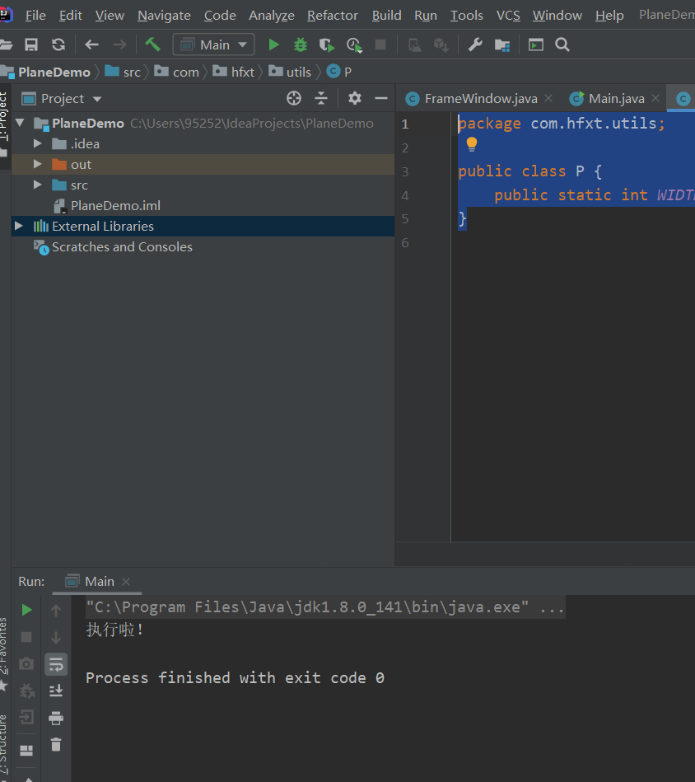Screen dimensions: 695x782
Task: Click line number 3 in the gutter
Action: point(405,171)
